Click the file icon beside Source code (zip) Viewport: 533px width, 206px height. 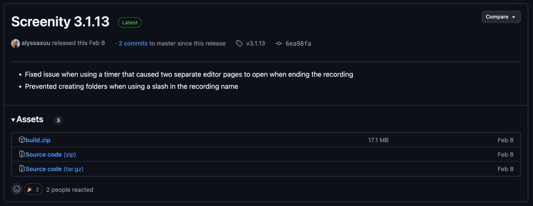click(22, 154)
